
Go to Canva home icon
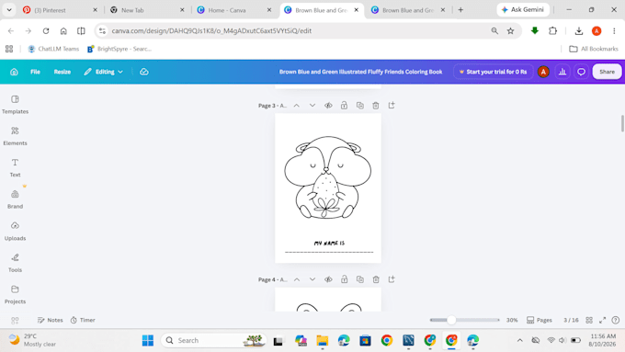[x=14, y=72]
